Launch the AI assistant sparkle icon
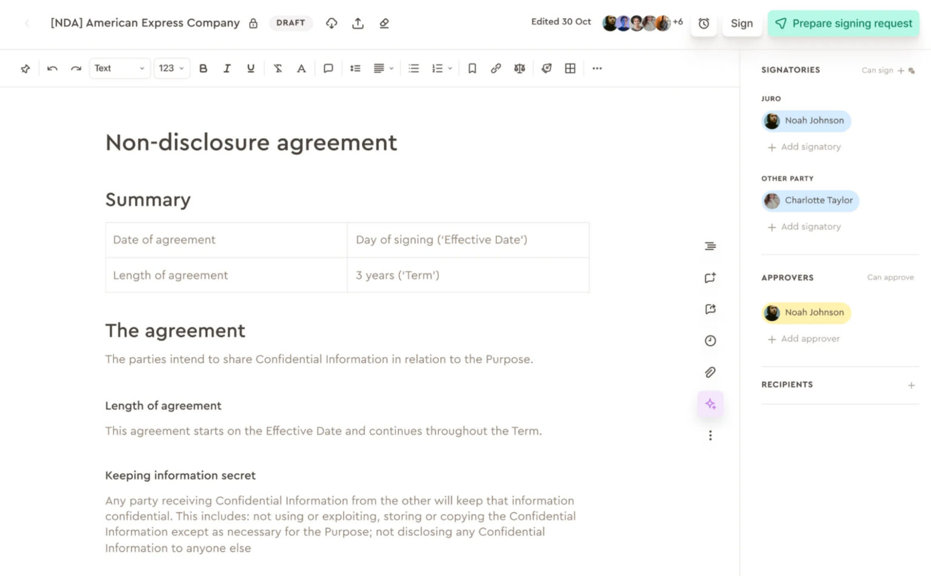 point(710,404)
